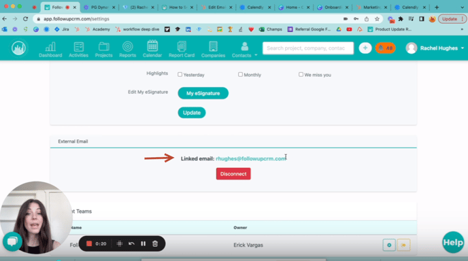This screenshot has width=468, height=261.
Task: Click the linked email rhughes@followupcrm.com
Action: [251, 158]
